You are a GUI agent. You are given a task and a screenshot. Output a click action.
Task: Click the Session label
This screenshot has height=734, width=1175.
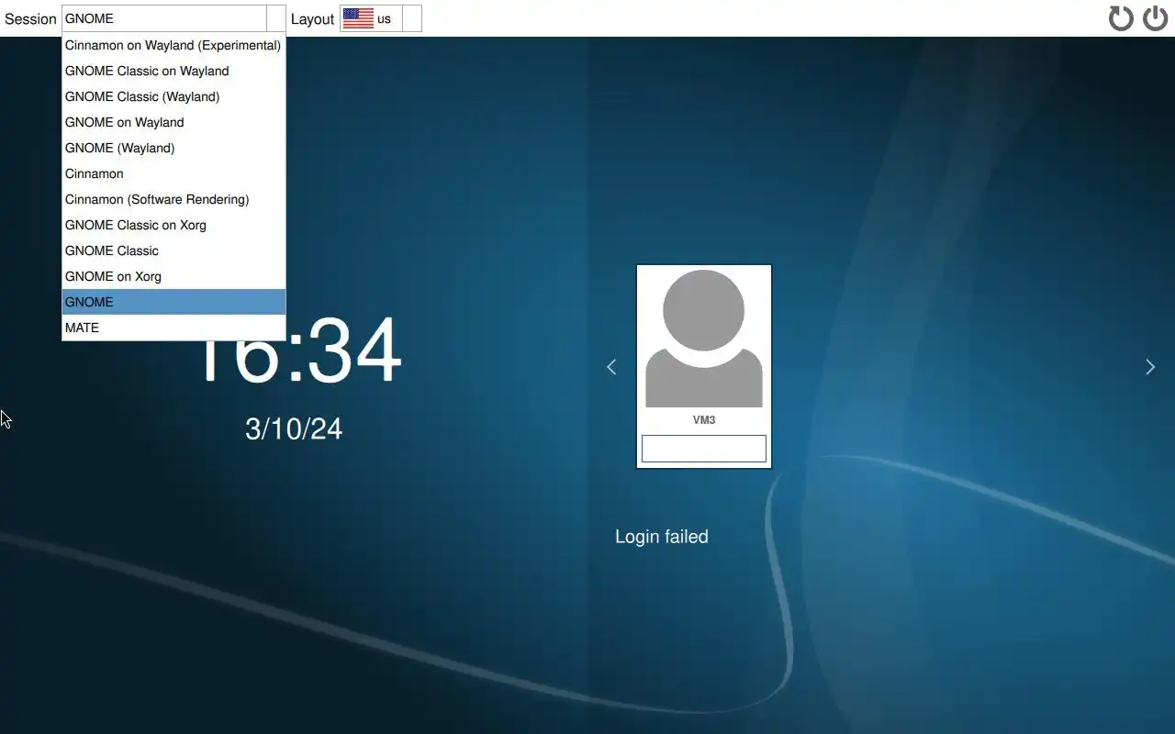pyautogui.click(x=30, y=19)
